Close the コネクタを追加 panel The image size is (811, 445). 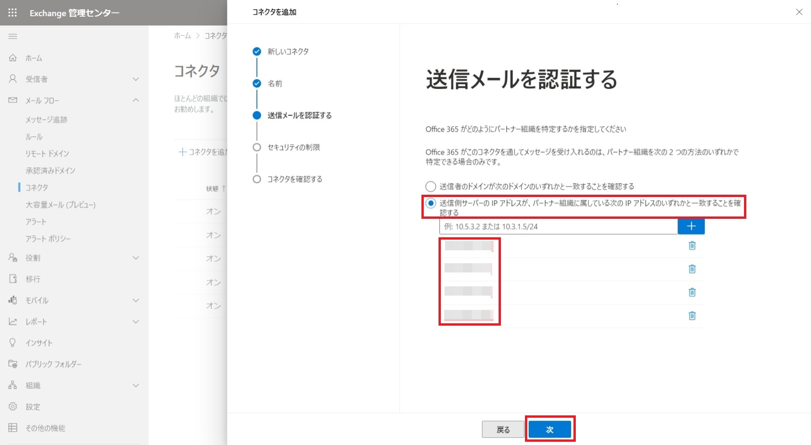[x=799, y=12]
